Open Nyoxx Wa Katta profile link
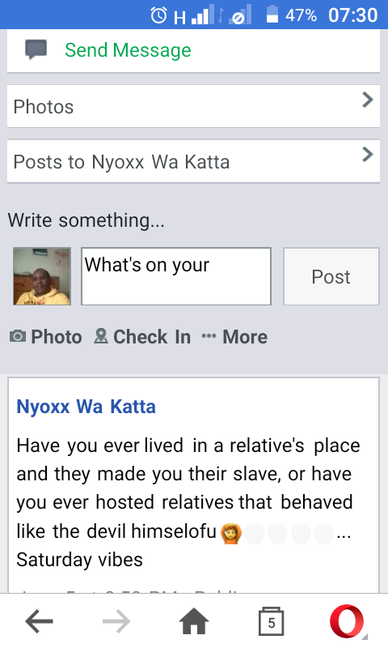 (x=86, y=407)
